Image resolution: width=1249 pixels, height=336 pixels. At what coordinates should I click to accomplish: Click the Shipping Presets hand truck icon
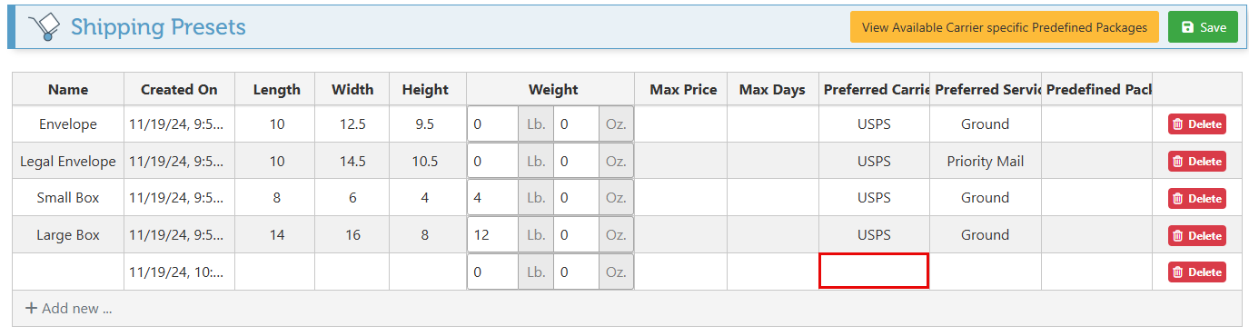click(x=44, y=27)
